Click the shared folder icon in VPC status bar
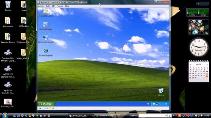 [50, 108]
